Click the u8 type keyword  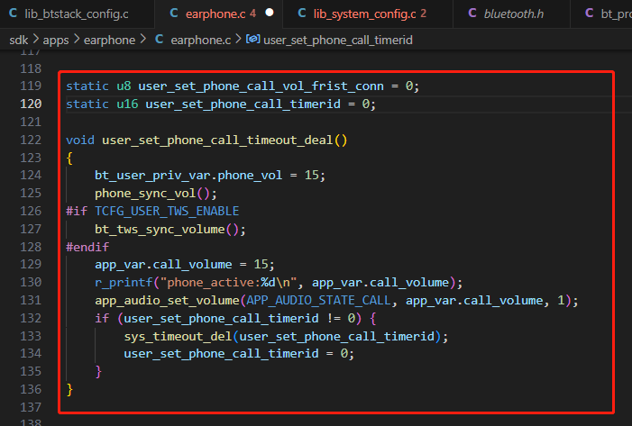(124, 86)
